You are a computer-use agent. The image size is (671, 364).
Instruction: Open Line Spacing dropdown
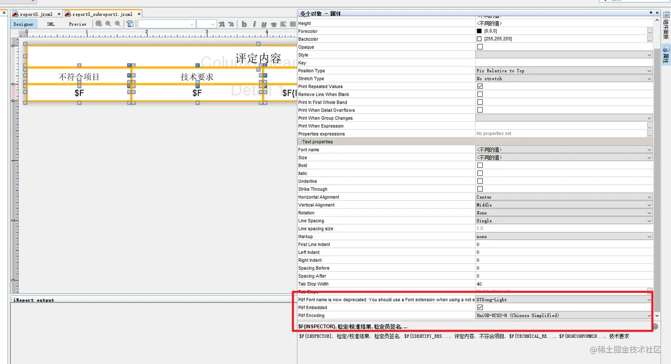(x=564, y=221)
